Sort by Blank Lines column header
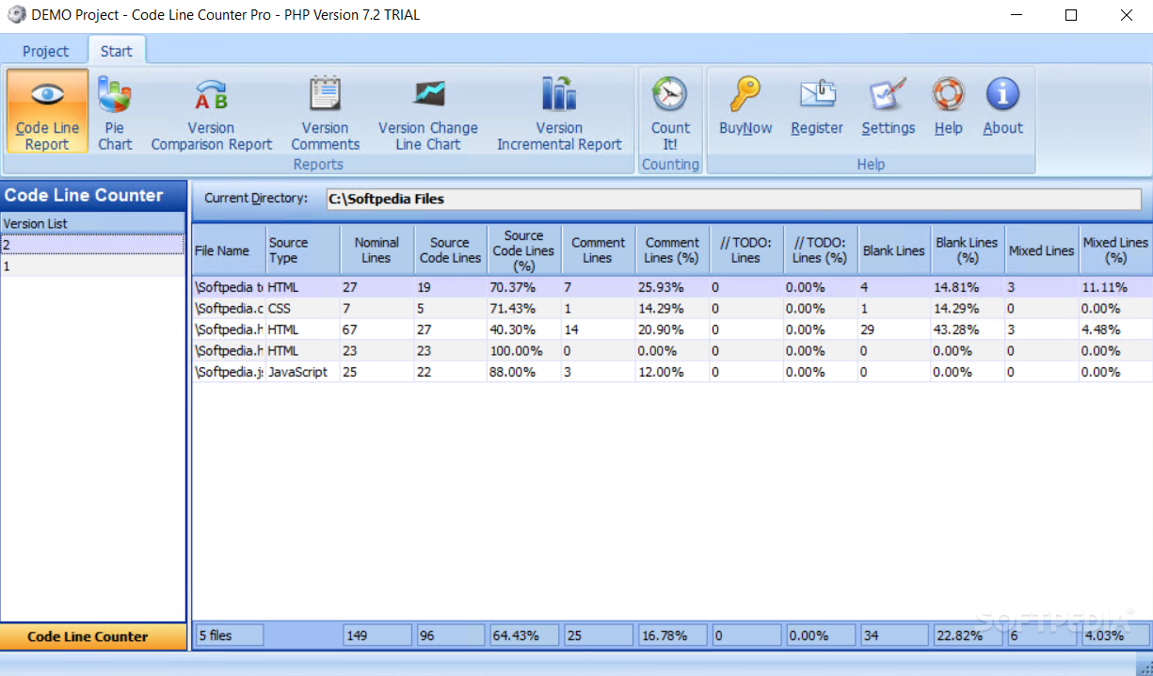 click(x=893, y=250)
